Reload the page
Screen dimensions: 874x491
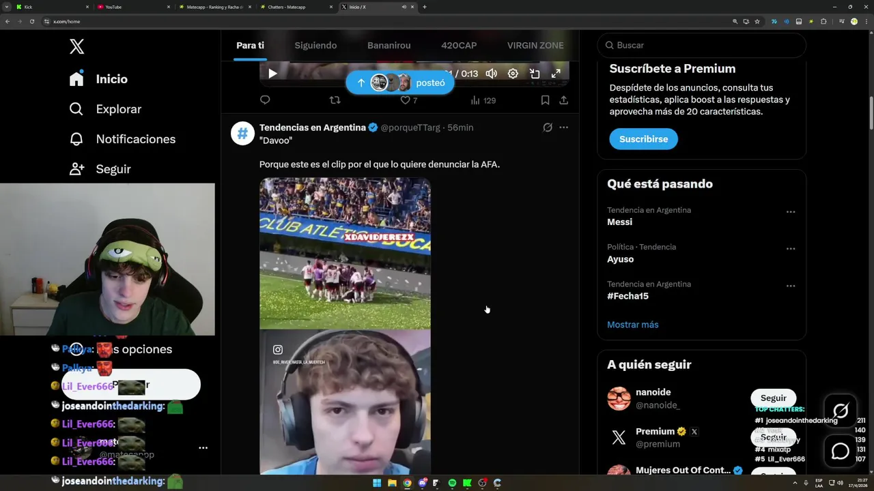pos(31,21)
